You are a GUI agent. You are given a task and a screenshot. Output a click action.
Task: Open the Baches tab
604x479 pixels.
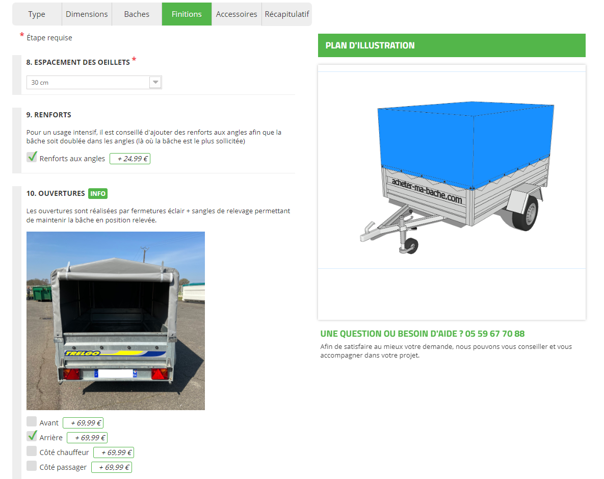tap(137, 14)
